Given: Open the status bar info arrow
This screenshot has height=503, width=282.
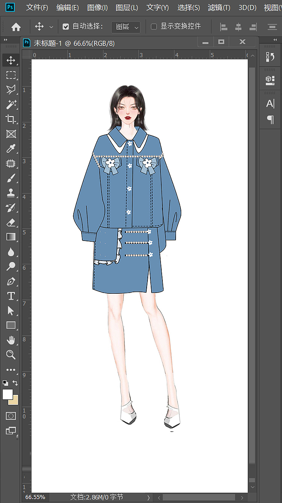Looking at the screenshot, I should coord(148,497).
